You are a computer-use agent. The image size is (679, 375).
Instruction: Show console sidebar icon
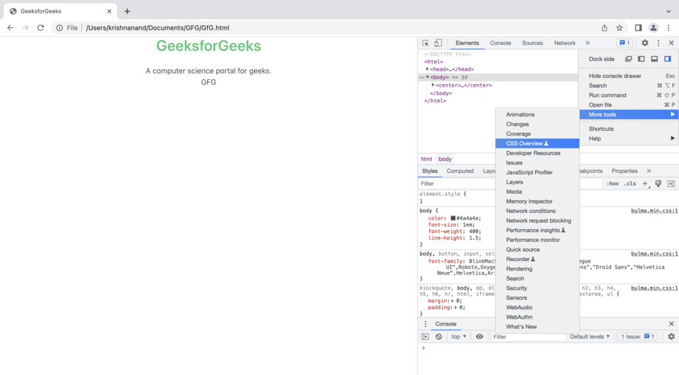(x=425, y=336)
